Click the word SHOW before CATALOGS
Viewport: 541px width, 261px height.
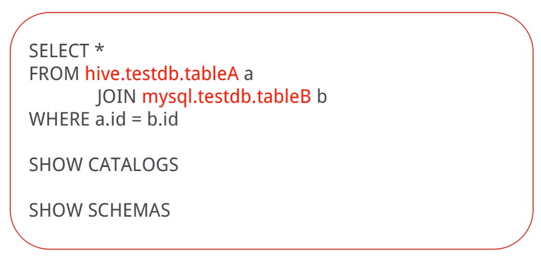click(x=56, y=165)
